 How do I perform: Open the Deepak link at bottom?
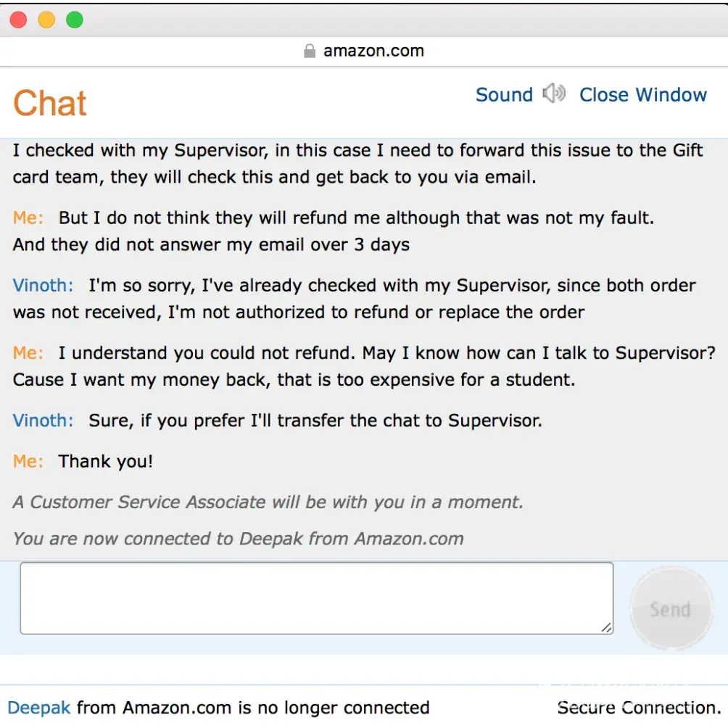coord(39,708)
